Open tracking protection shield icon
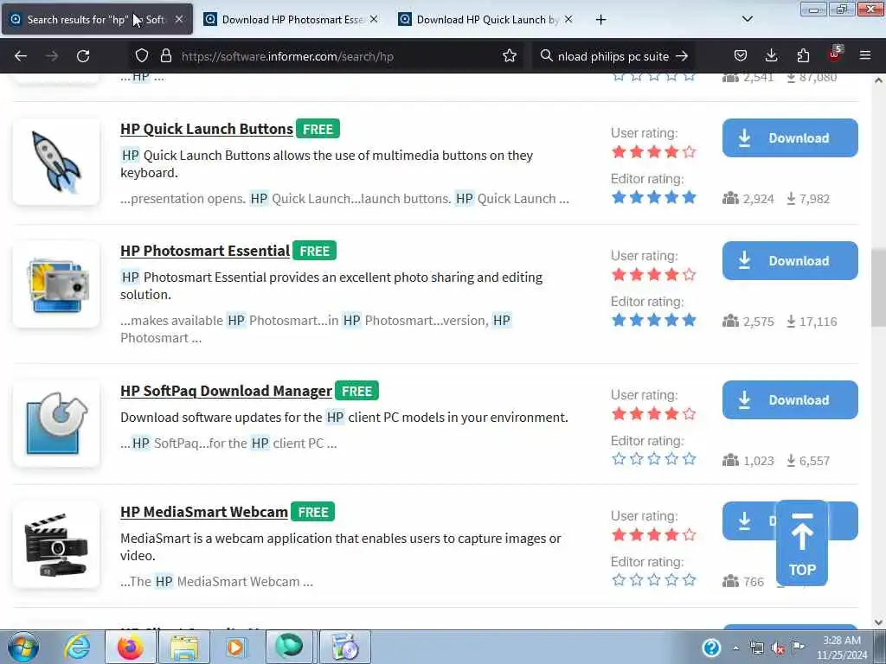Screen dimensions: 886x664 (142, 56)
